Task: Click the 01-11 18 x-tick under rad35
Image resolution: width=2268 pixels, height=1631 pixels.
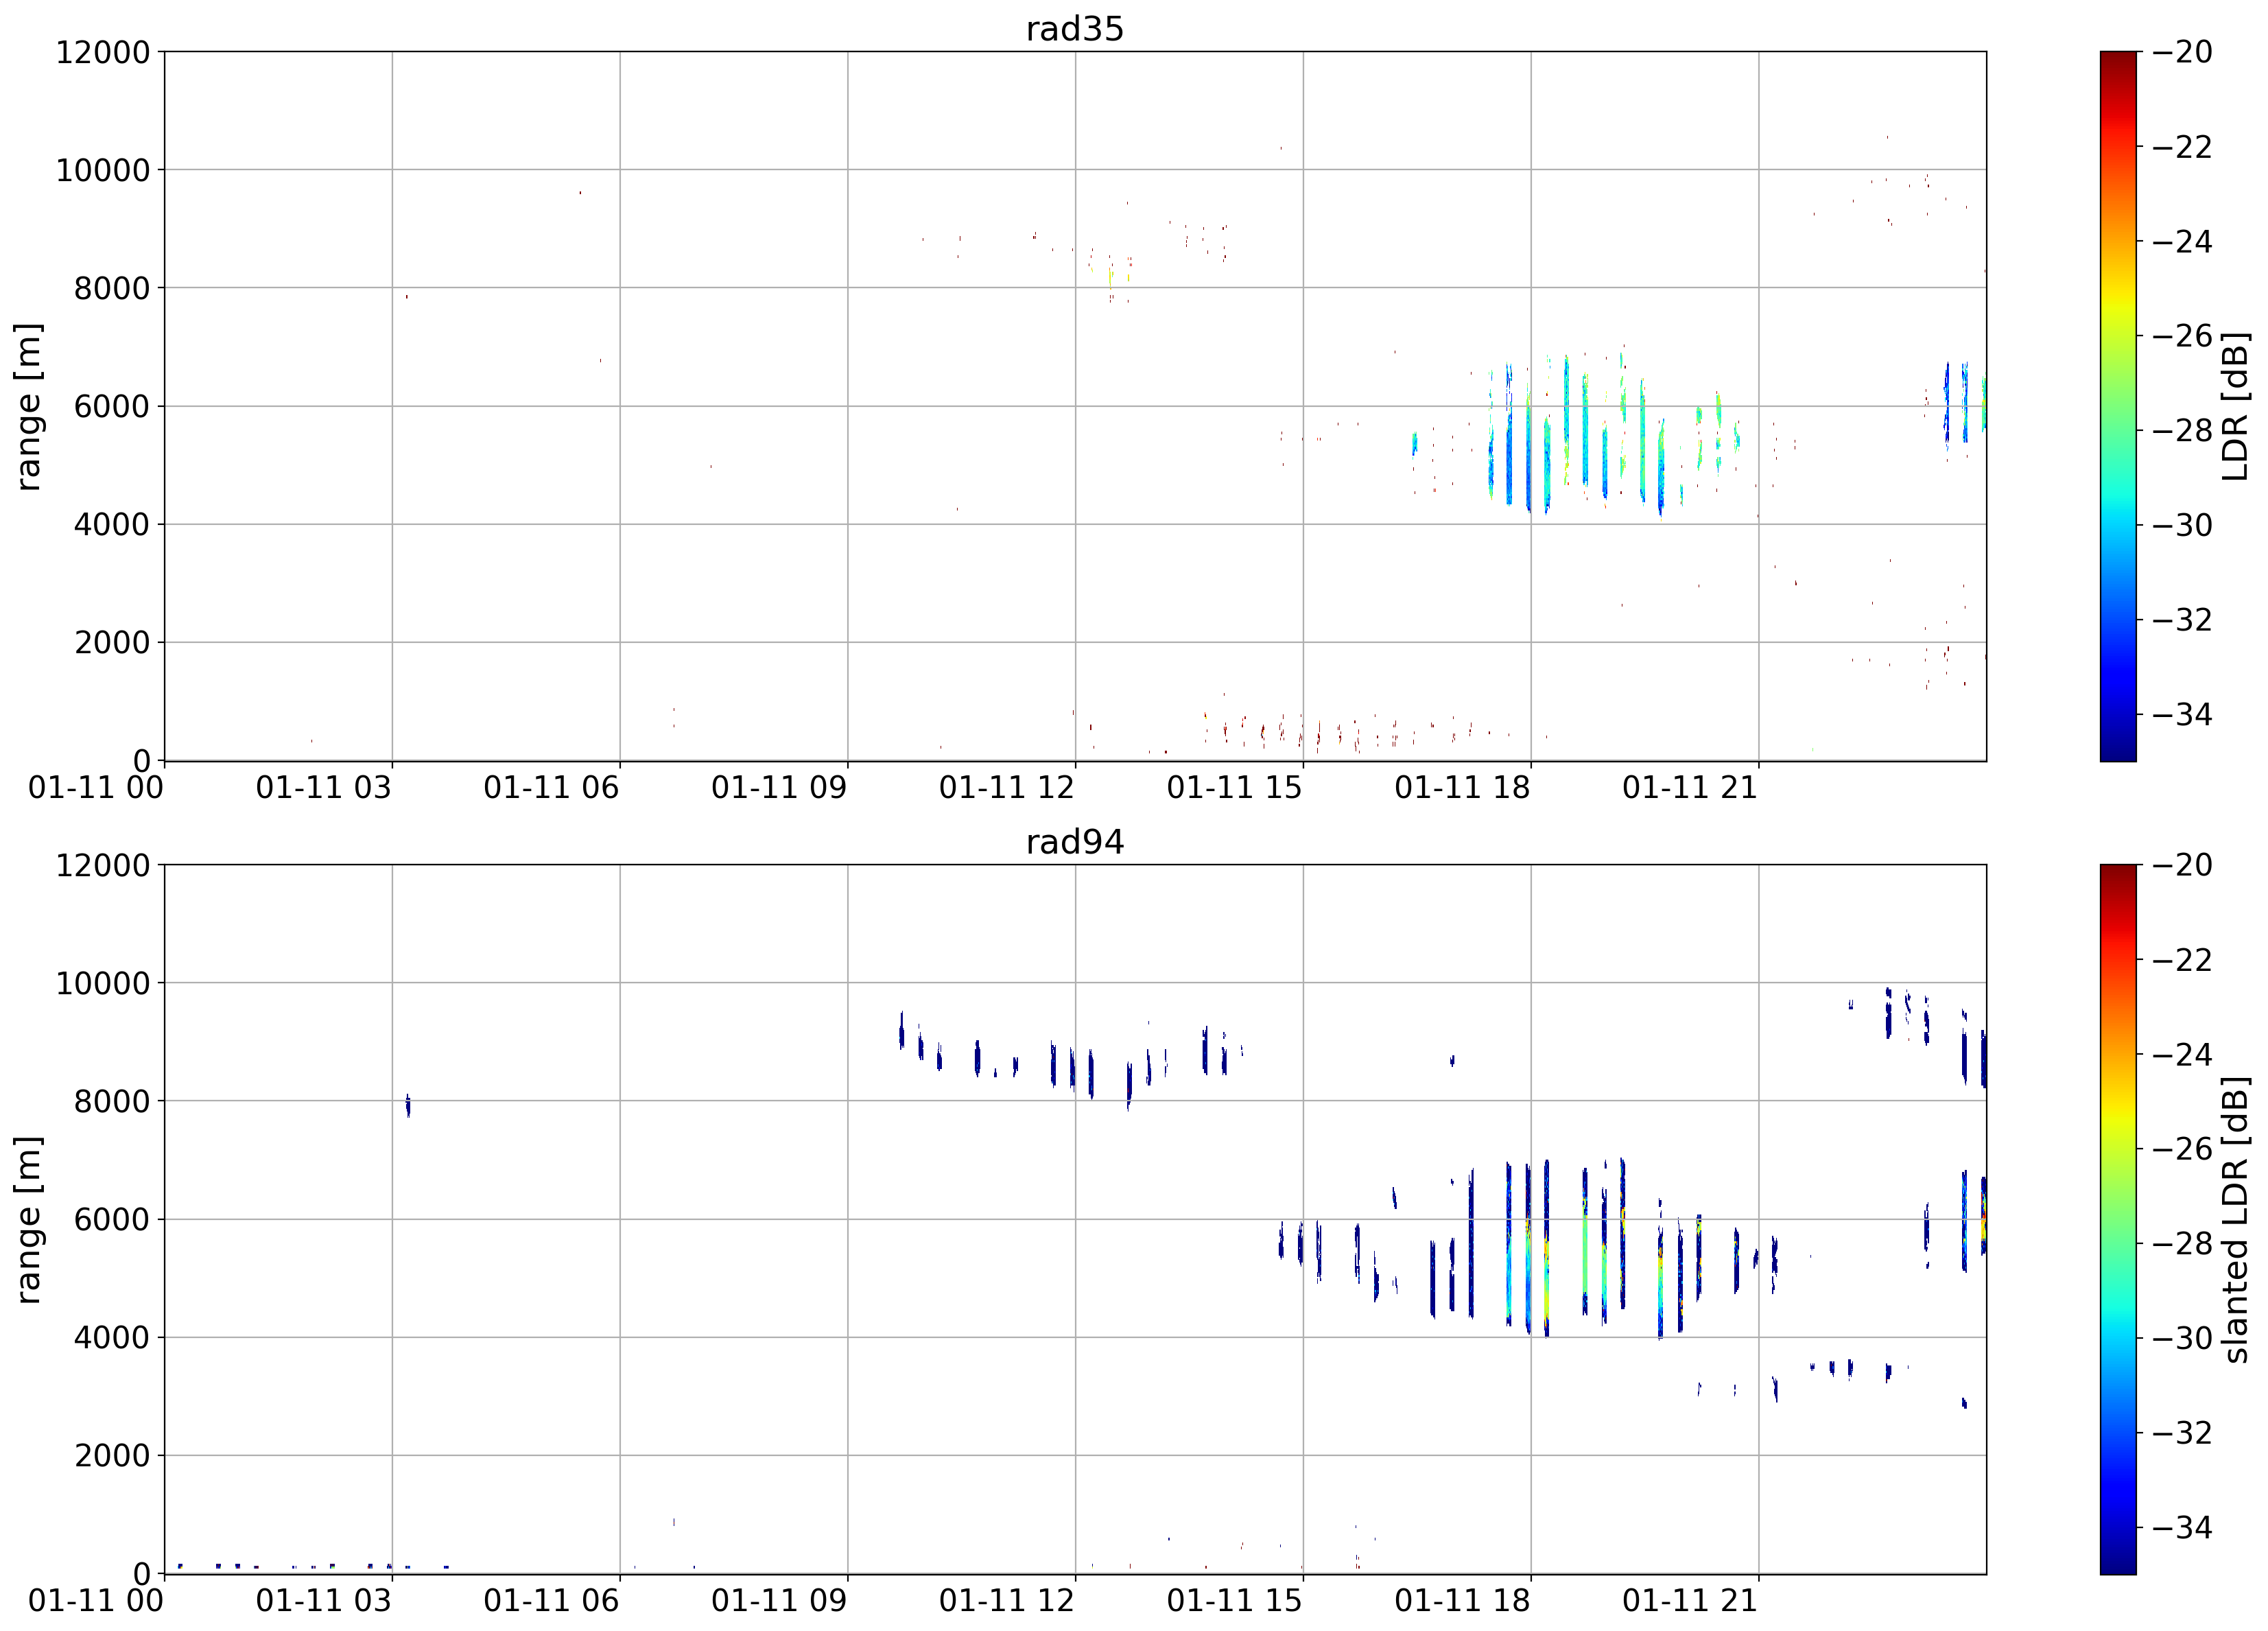Action: [1462, 787]
